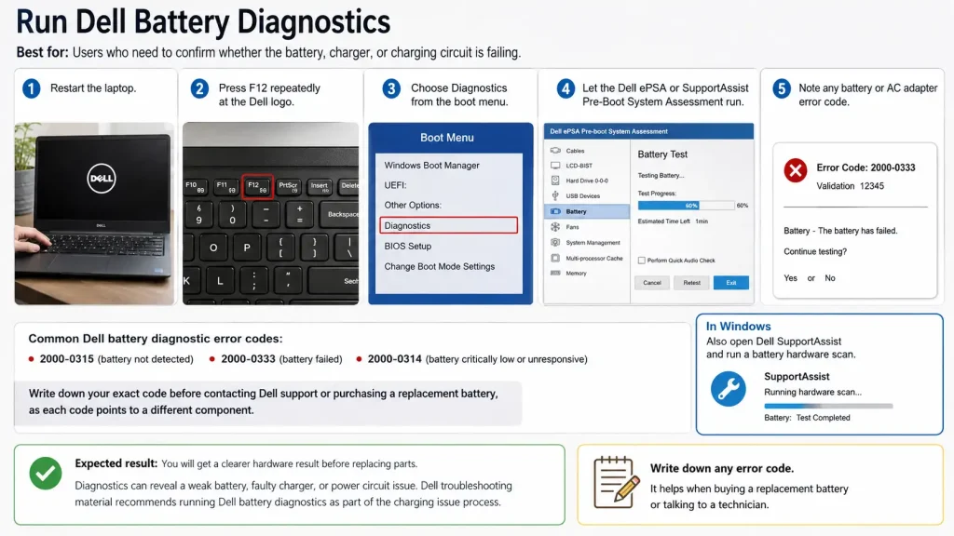Click the 2000-0314 error code text
The height and width of the screenshot is (536, 954).
pos(394,359)
